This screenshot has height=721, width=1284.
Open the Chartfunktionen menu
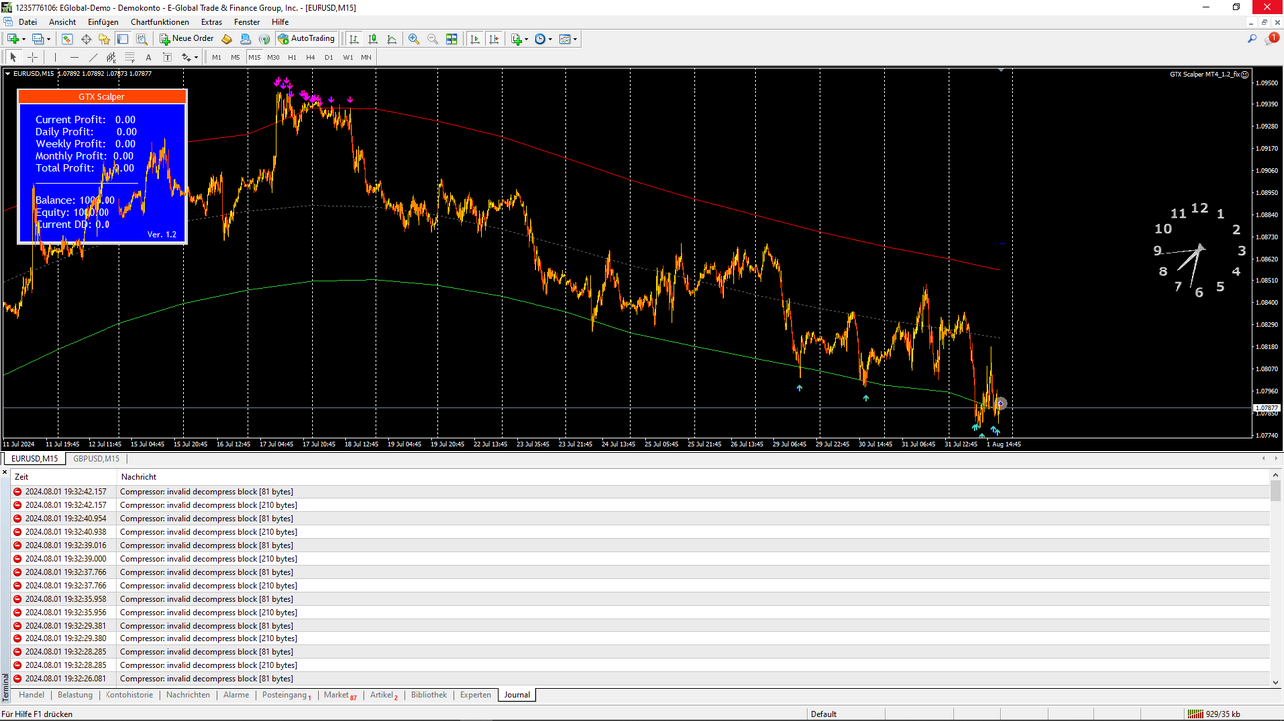click(x=159, y=22)
